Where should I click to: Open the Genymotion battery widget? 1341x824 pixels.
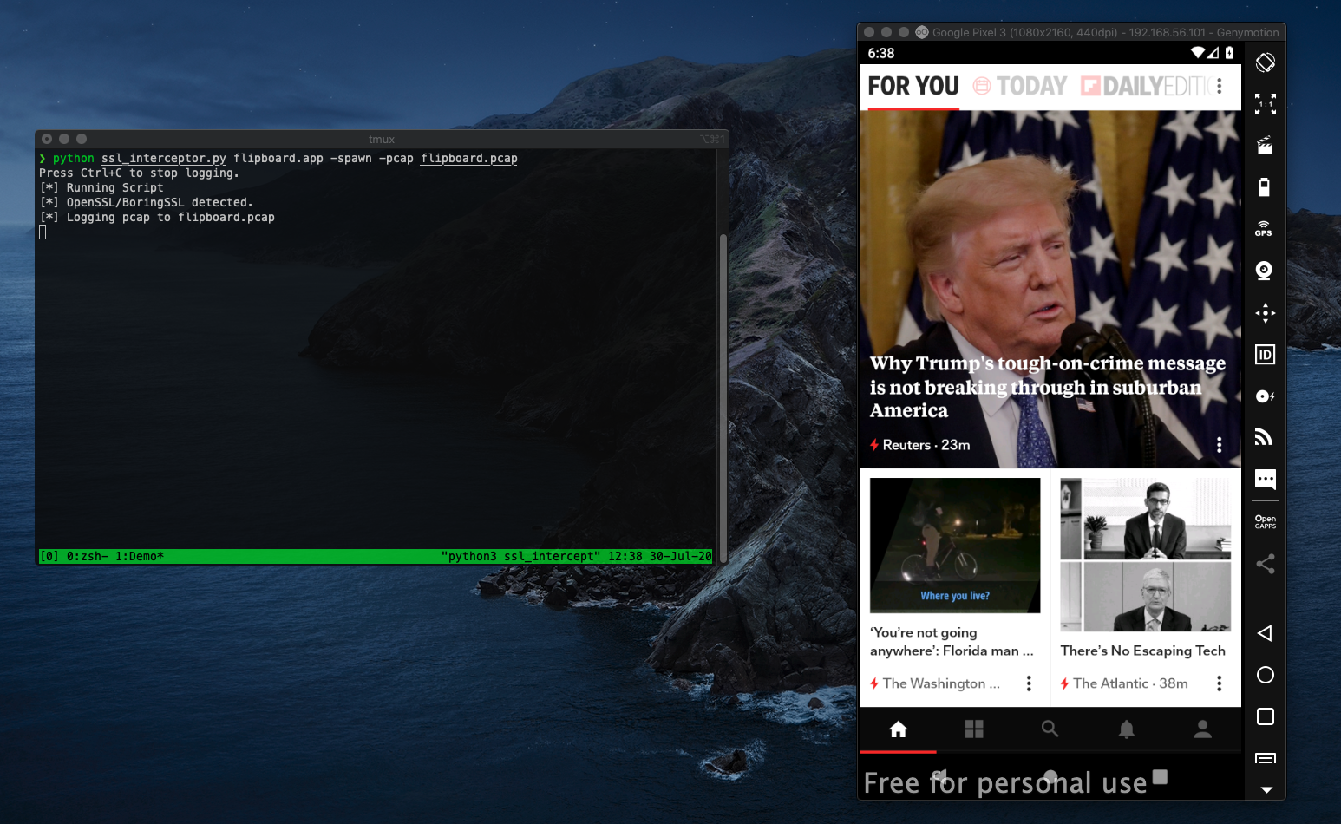(1265, 187)
